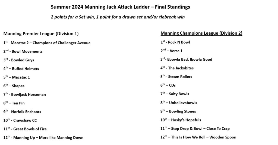Select the Steam Rollers entry
The image size is (278, 145).
tap(176, 77)
